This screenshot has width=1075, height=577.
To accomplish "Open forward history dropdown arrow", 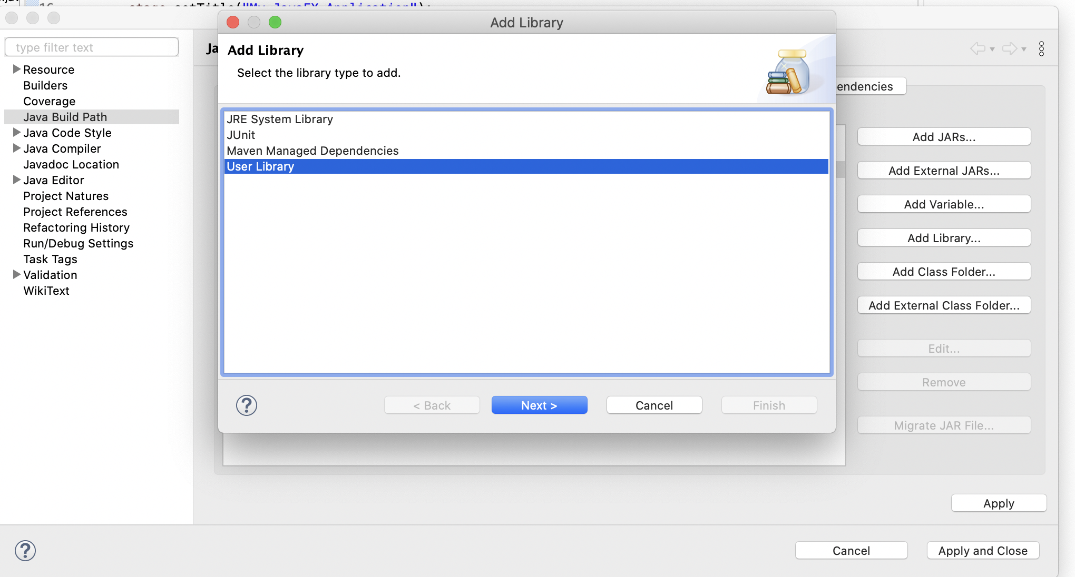I will point(1024,49).
